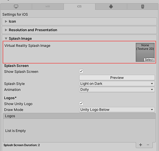159x151 pixels.
Task: Click the Logos list header
Action: click(79, 116)
